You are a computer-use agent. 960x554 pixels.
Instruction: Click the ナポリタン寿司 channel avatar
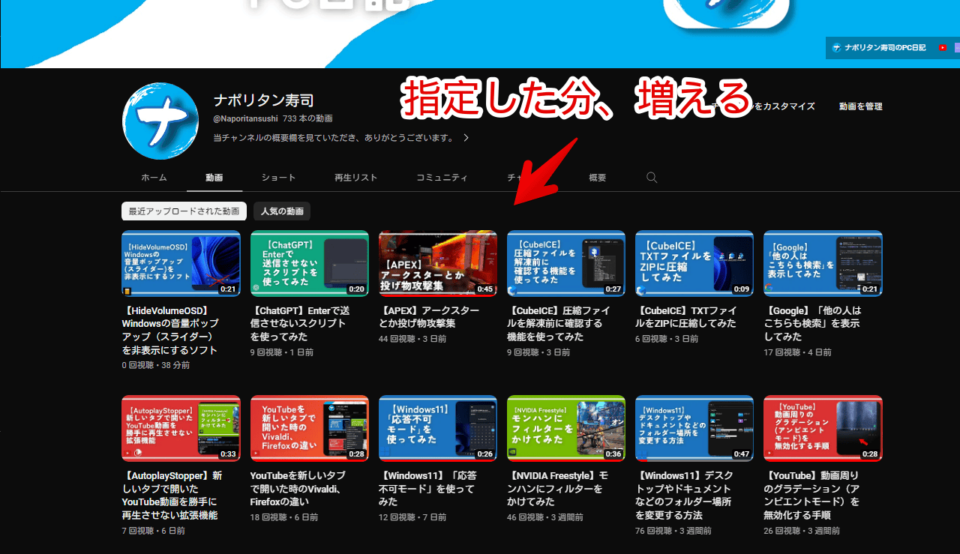[160, 121]
